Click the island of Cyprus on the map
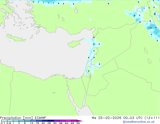Viewport: 160px width, 124px height. pos(75,43)
